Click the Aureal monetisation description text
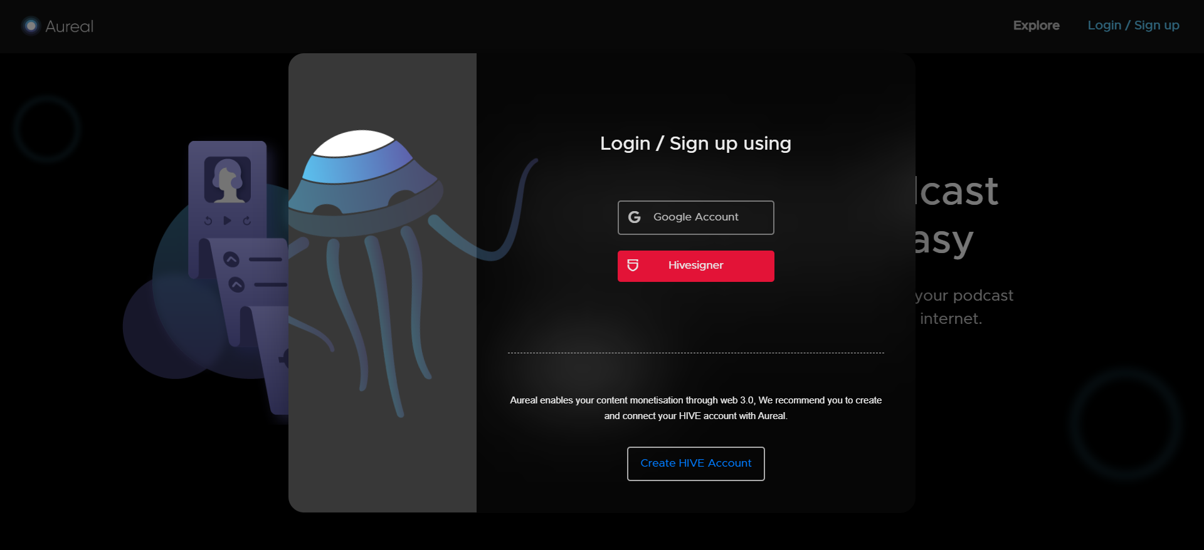The width and height of the screenshot is (1204, 550). pyautogui.click(x=695, y=408)
